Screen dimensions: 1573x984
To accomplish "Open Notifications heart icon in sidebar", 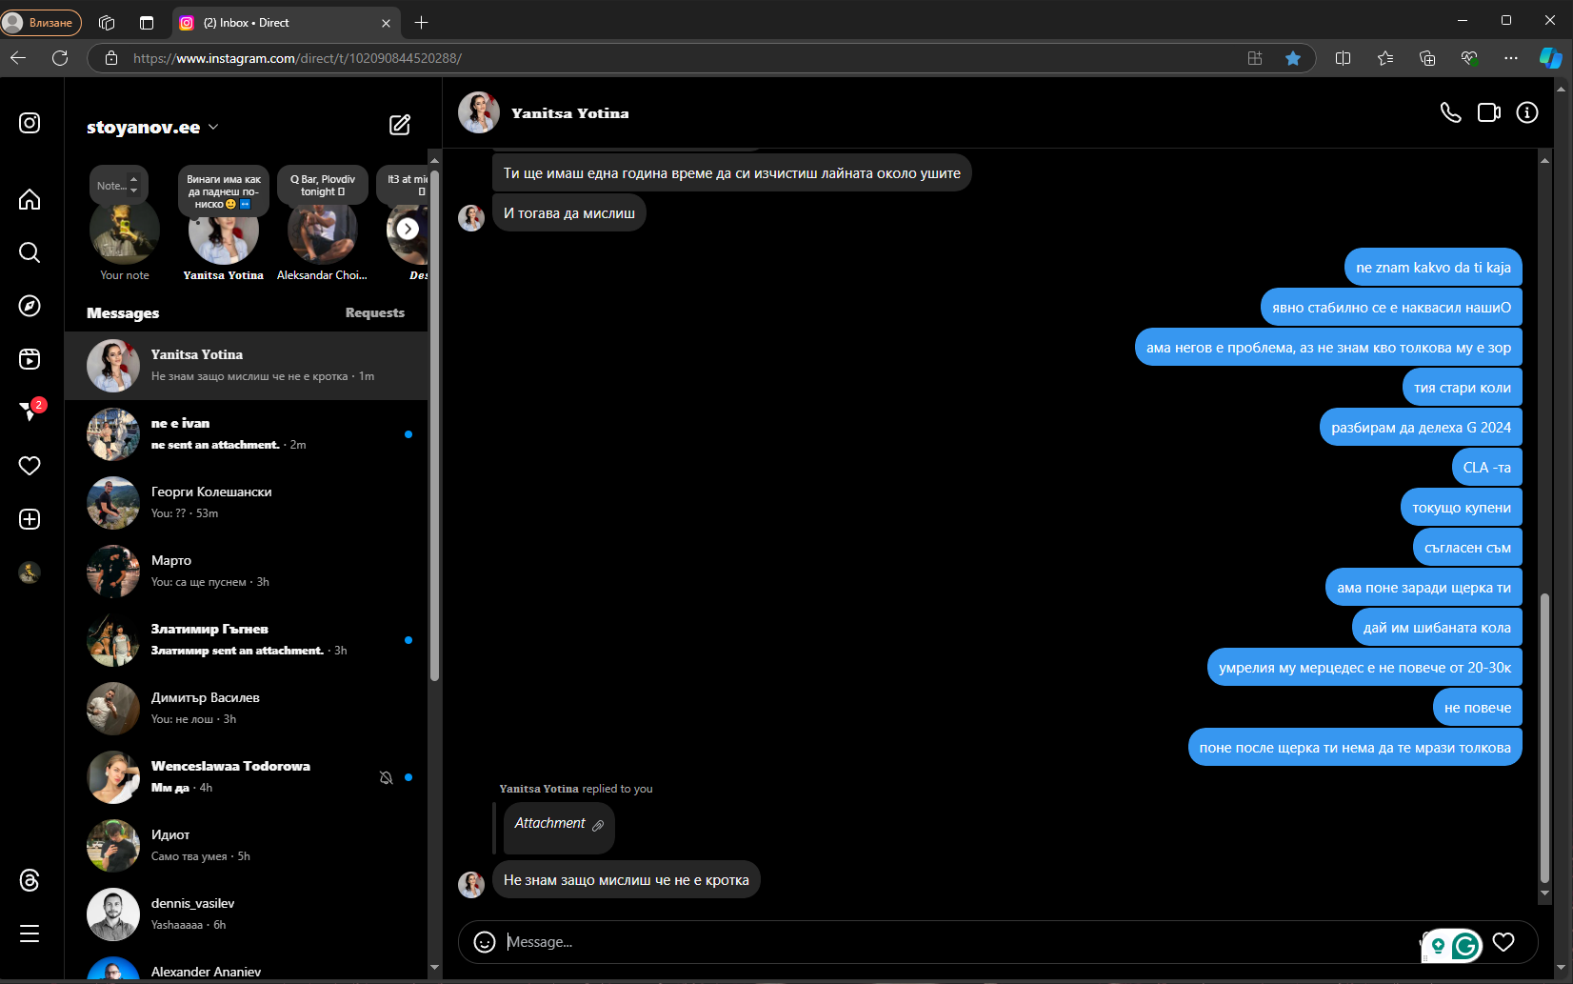I will tap(30, 466).
